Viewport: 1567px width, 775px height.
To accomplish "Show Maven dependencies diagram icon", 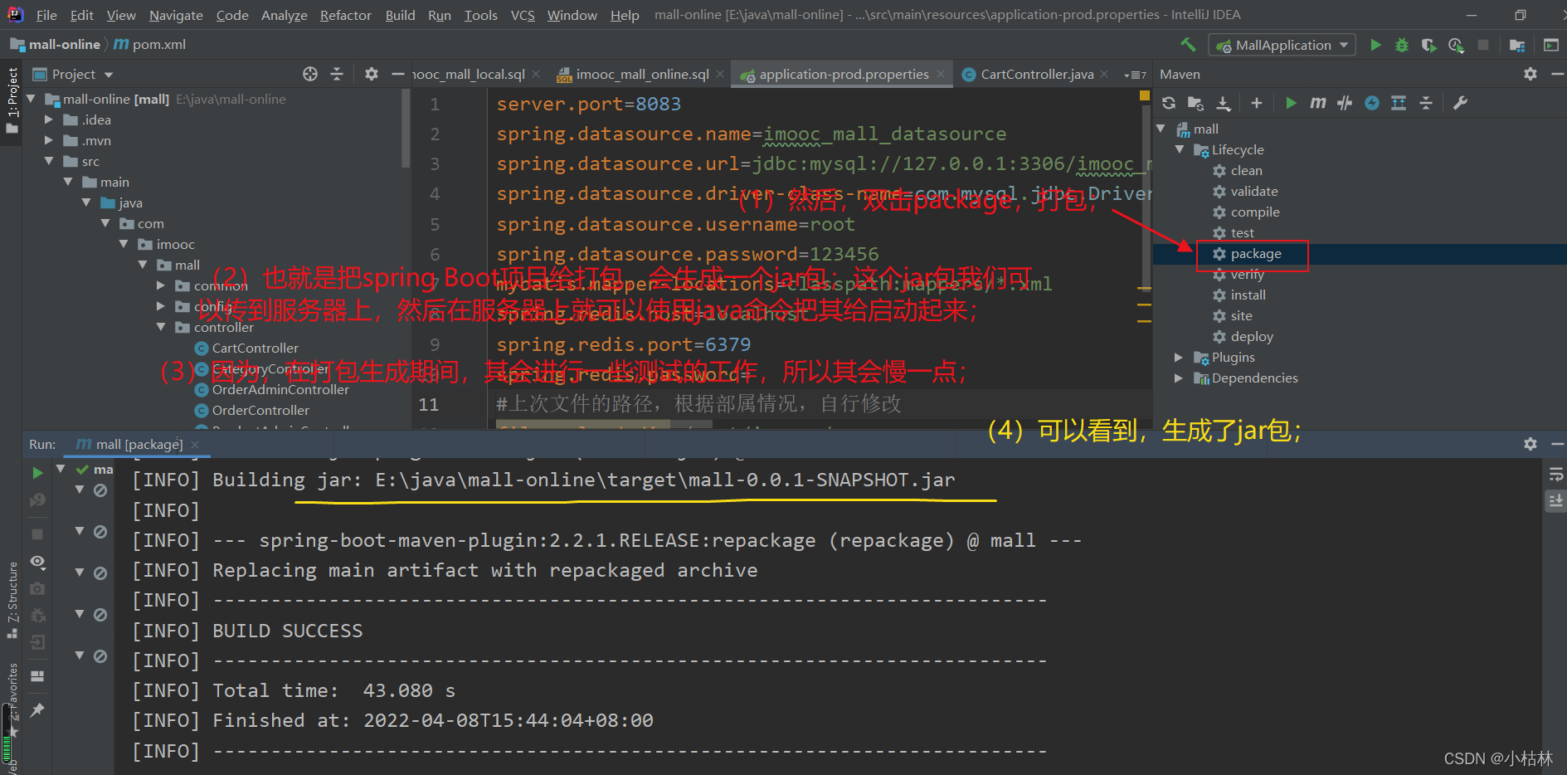I will (1399, 103).
